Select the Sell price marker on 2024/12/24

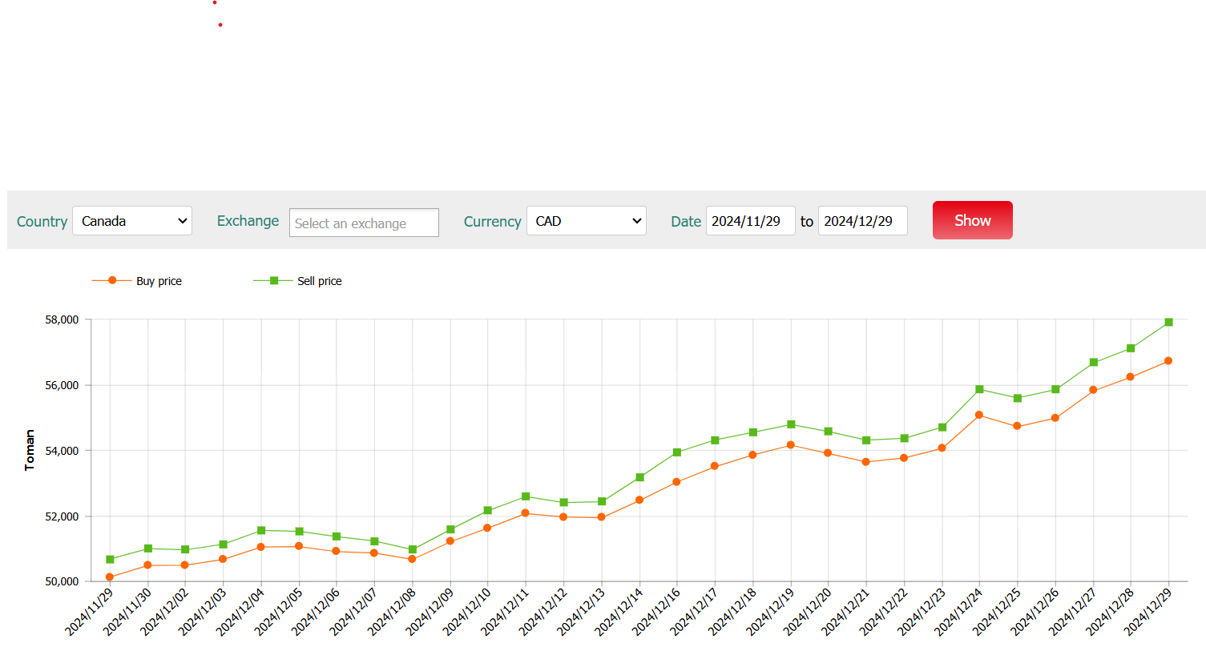pyautogui.click(x=979, y=389)
